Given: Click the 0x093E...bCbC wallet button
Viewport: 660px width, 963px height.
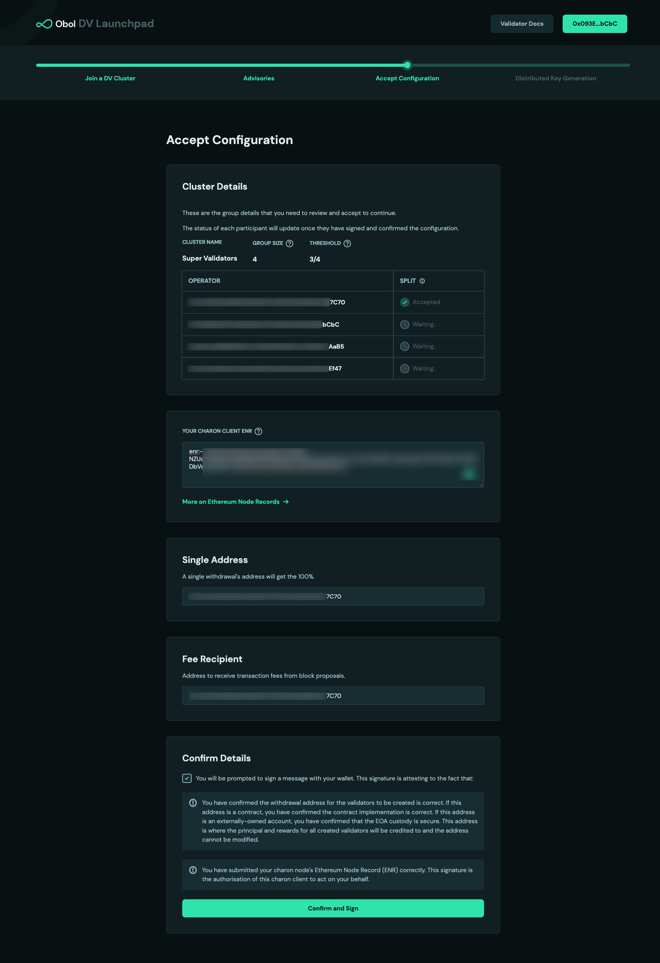Looking at the screenshot, I should click(x=595, y=24).
